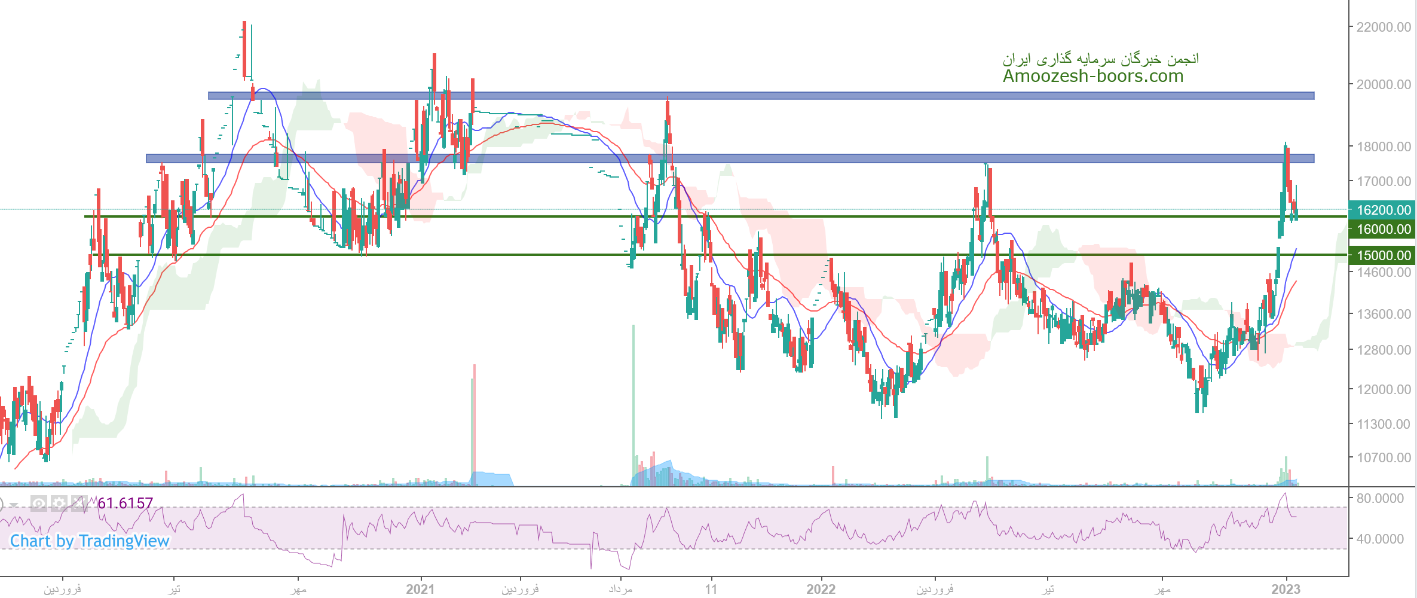1417x598 pixels.
Task: Open RSI indicator settings via the gear icon
Action: pyautogui.click(x=59, y=504)
